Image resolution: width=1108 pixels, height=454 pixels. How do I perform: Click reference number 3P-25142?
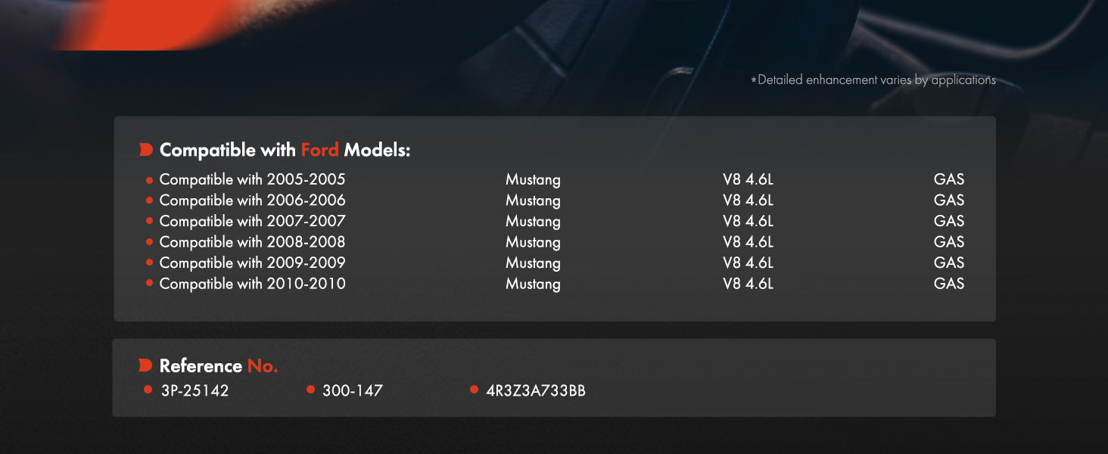point(195,391)
